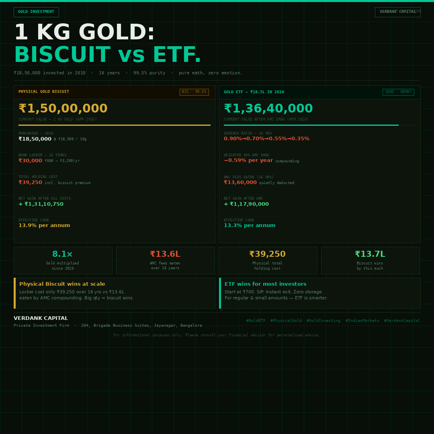Click the BISCUIT vs ETF. headline
Screen dimensions: 434x434
107,55
